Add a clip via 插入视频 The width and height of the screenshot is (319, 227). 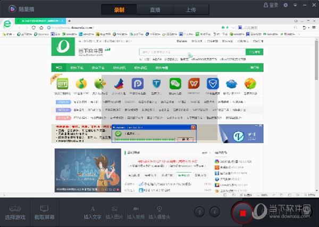pos(136,213)
